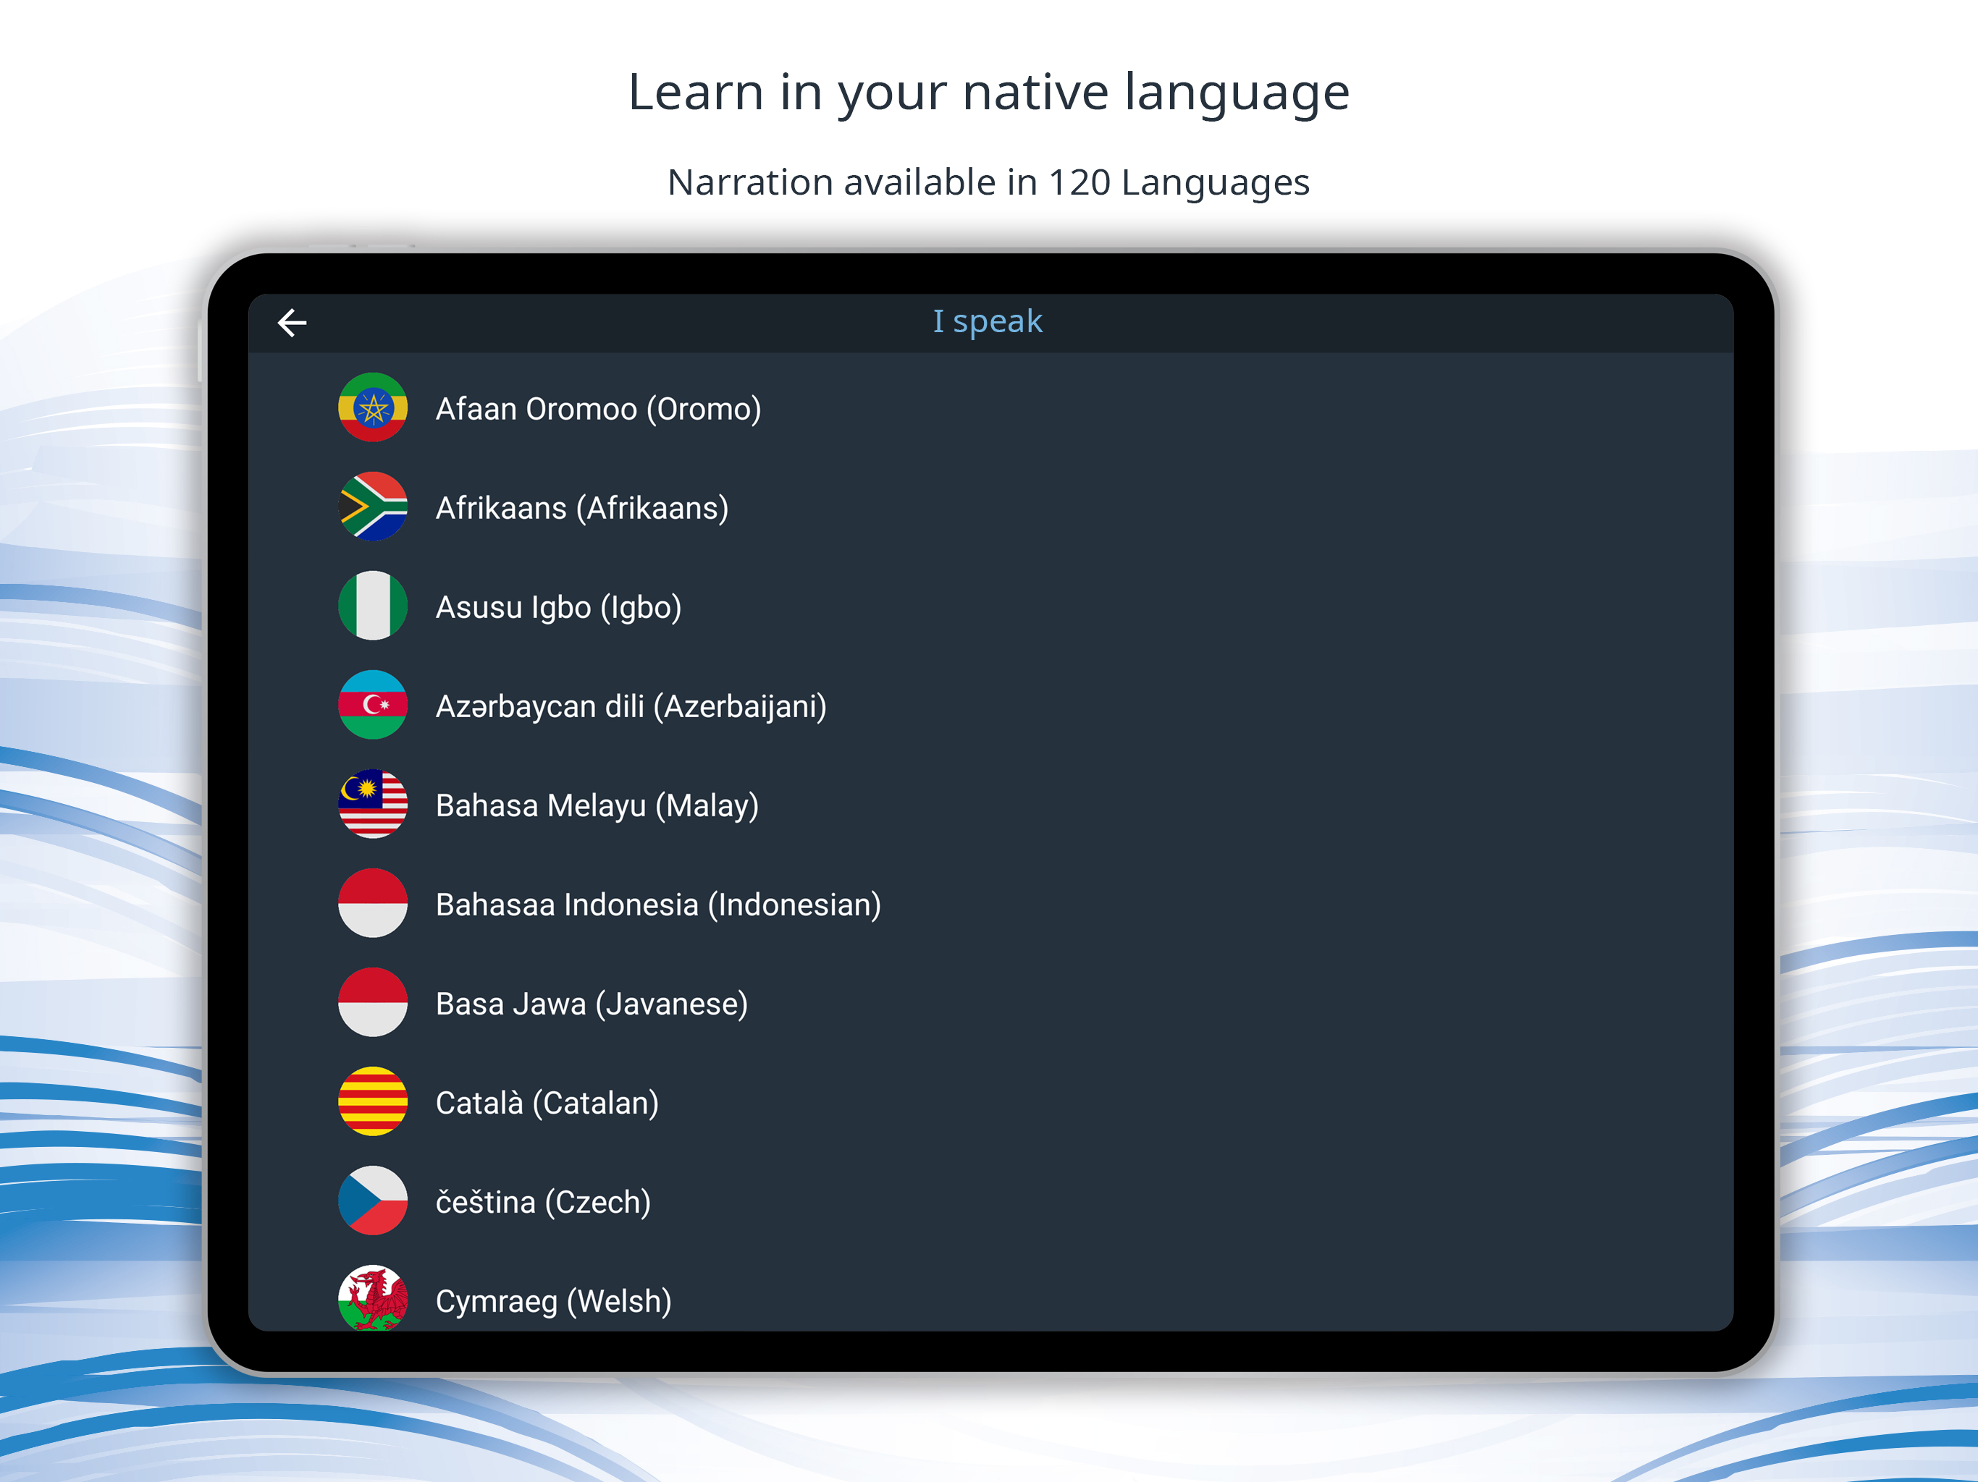Choose Bahasaa Indonesia (Indonesian)
The height and width of the screenshot is (1482, 1978).
[x=658, y=905]
